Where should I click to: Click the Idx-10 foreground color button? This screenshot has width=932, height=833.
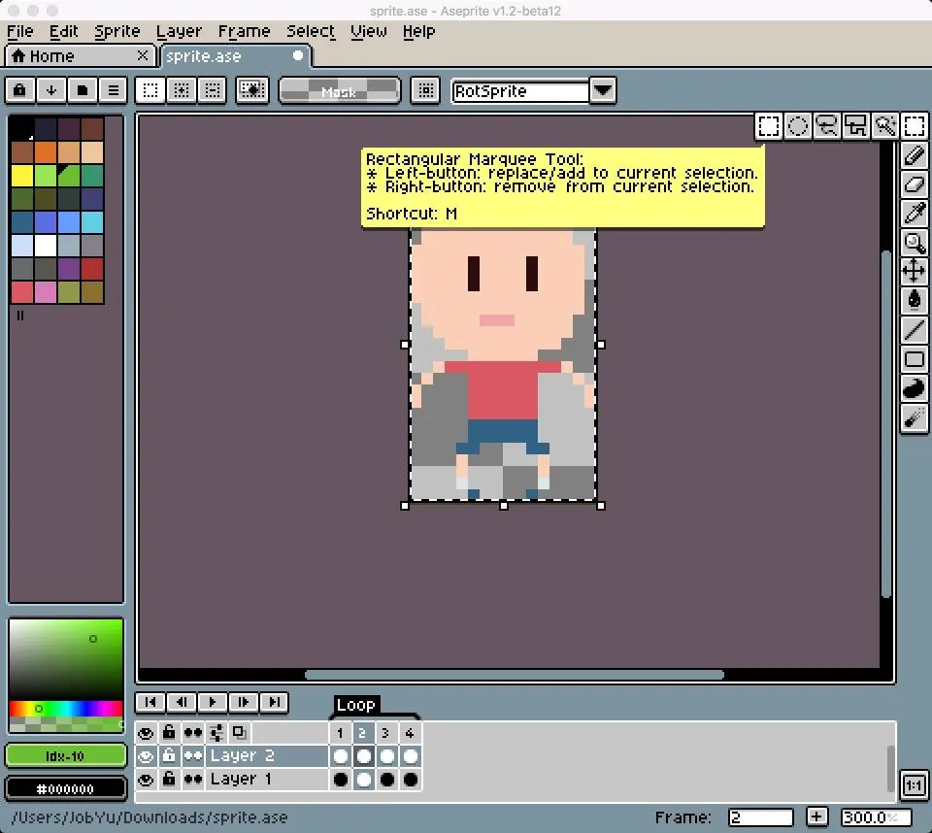(66, 755)
